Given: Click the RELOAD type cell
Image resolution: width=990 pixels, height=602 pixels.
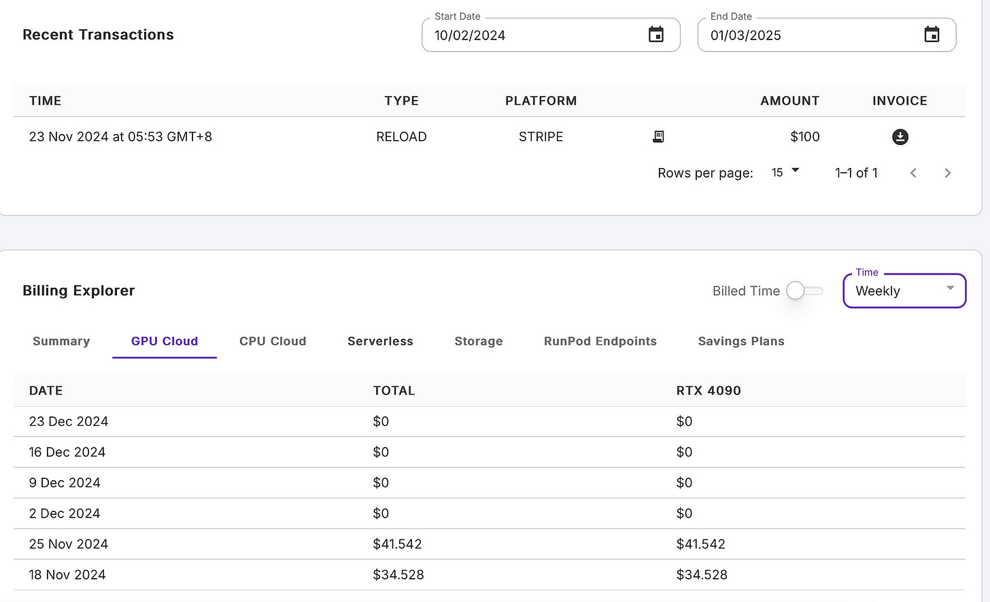Looking at the screenshot, I should pyautogui.click(x=401, y=137).
